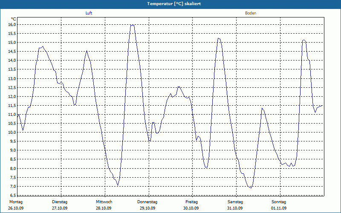The width and height of the screenshot is (341, 213).
Task: Click the date 30.10.09
Action: pos(191,208)
